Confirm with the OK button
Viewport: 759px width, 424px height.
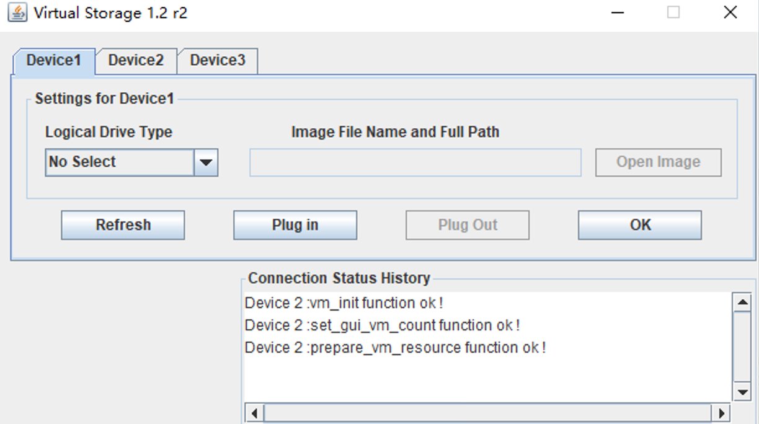coord(640,225)
